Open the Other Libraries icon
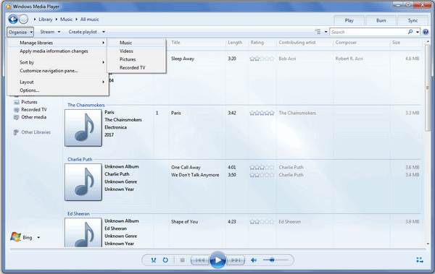Viewport: 435px width, 274px height. click(17, 132)
